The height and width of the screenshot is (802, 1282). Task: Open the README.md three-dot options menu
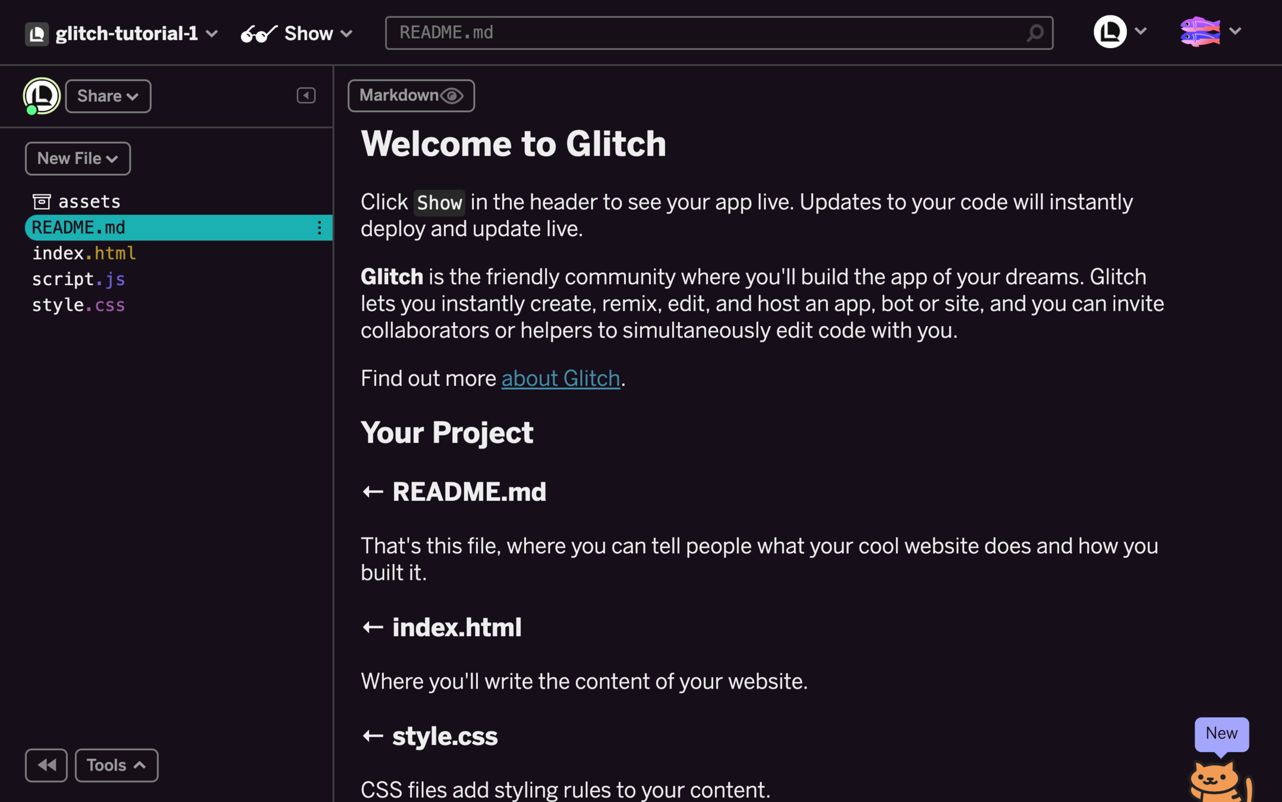pyautogui.click(x=319, y=228)
